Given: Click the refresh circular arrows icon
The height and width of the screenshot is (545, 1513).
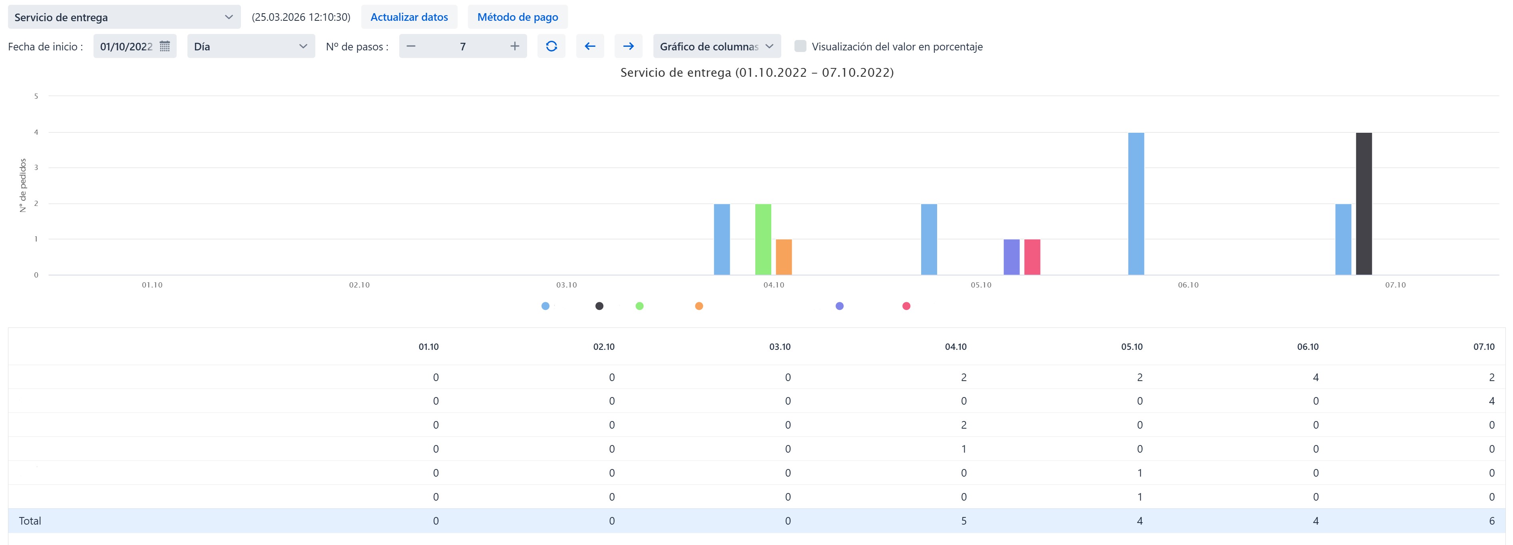Looking at the screenshot, I should coord(551,46).
